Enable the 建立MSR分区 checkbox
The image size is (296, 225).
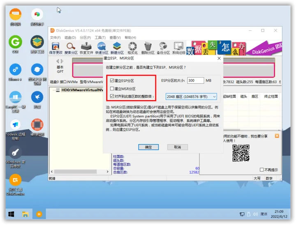(112, 88)
